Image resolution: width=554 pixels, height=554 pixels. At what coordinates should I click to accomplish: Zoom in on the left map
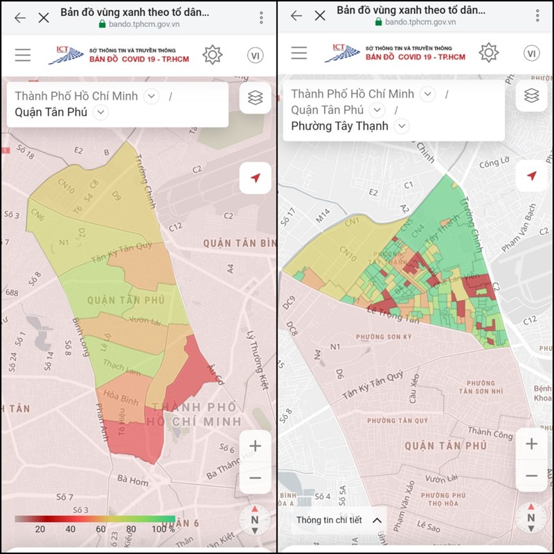(255, 445)
